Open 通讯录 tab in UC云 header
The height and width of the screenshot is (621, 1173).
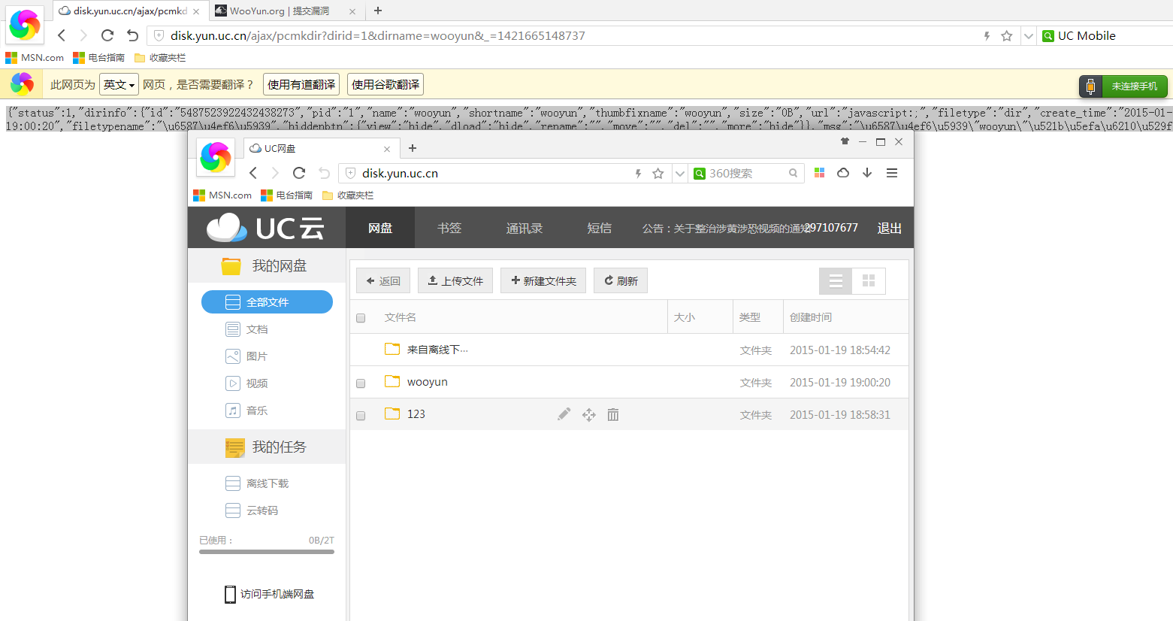click(524, 228)
